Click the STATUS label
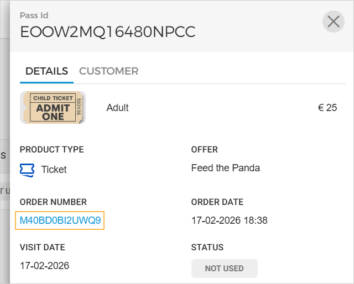The image size is (354, 284). [x=207, y=248]
